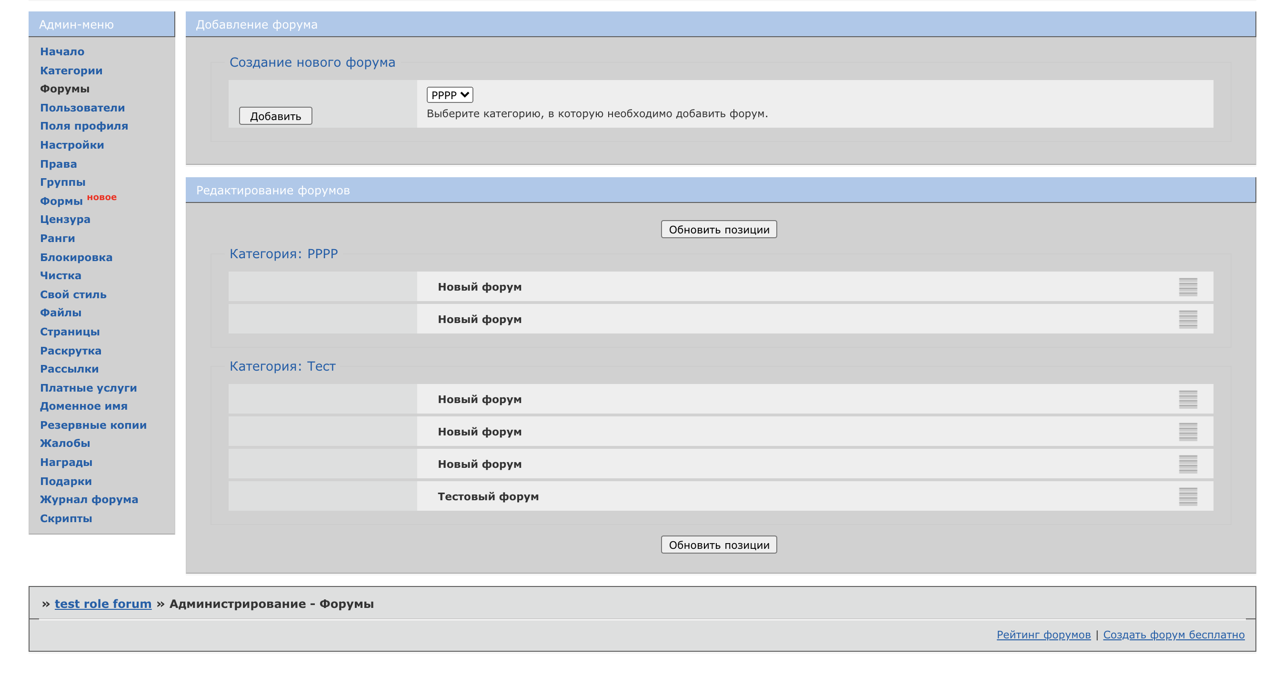Click the drag handle of Тестовый форум row
This screenshot has width=1284, height=687.
point(1188,496)
